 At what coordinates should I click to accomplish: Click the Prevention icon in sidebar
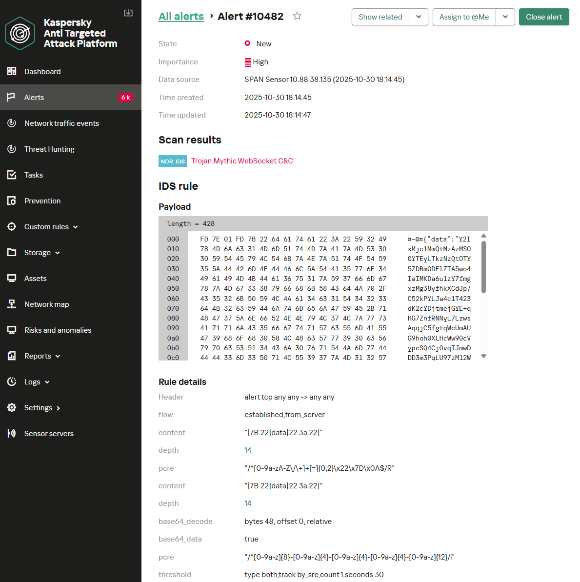pos(12,201)
